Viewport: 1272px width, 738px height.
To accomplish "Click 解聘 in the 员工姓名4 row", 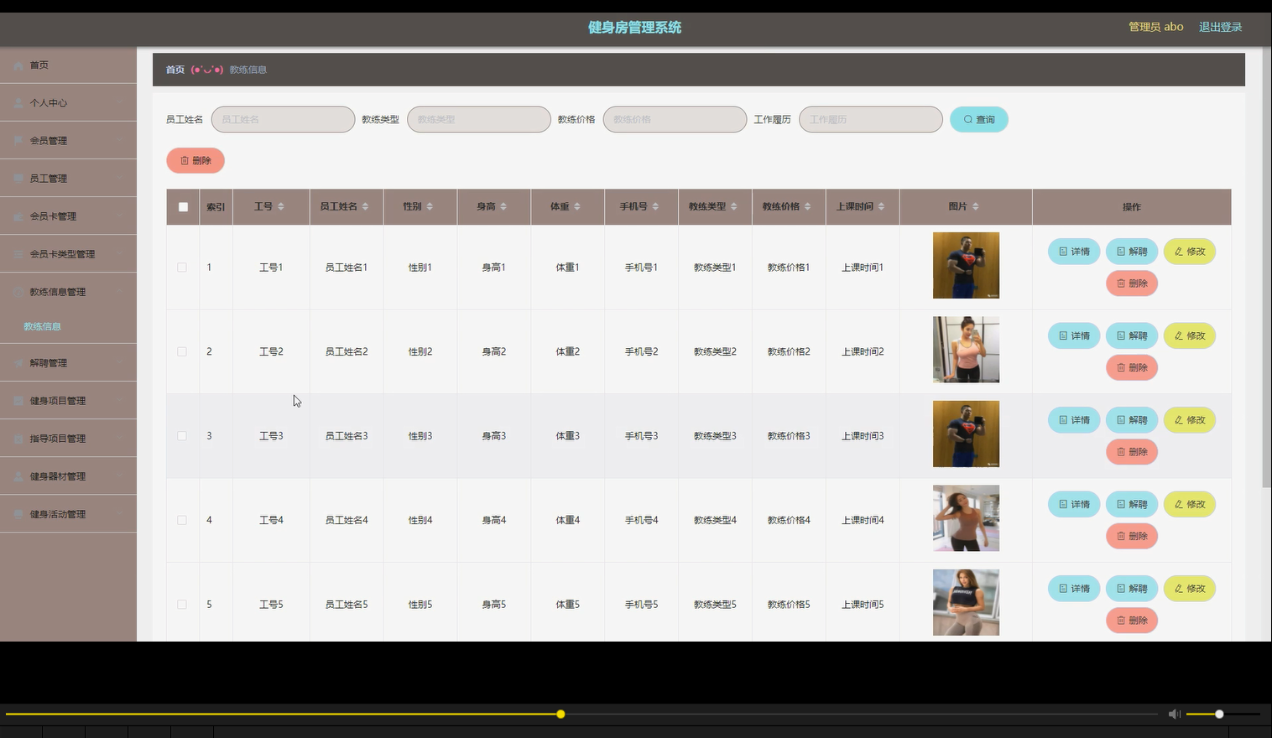I will tap(1132, 504).
